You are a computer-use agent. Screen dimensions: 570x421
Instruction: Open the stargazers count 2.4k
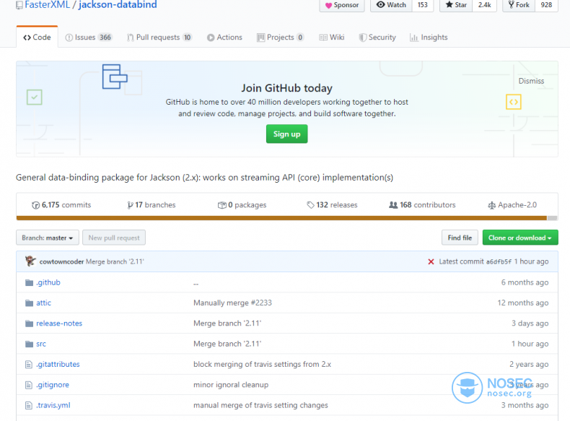click(x=484, y=5)
